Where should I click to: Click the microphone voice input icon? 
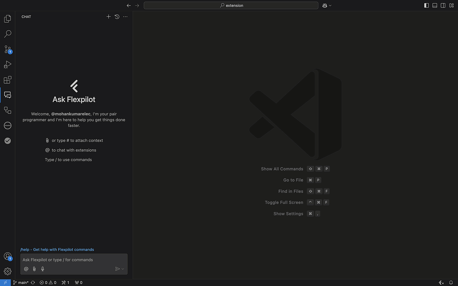click(x=43, y=269)
